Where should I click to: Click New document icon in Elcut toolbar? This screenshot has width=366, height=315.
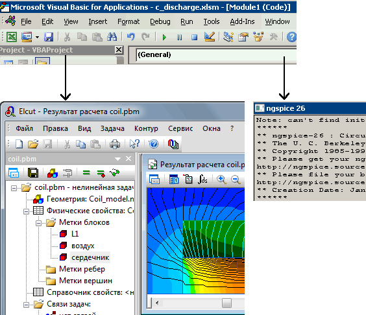(x=19, y=144)
